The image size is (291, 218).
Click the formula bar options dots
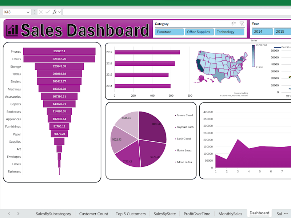point(34,12)
